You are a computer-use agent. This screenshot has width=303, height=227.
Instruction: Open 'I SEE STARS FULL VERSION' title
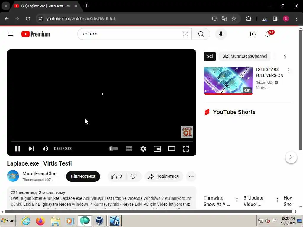(x=269, y=72)
